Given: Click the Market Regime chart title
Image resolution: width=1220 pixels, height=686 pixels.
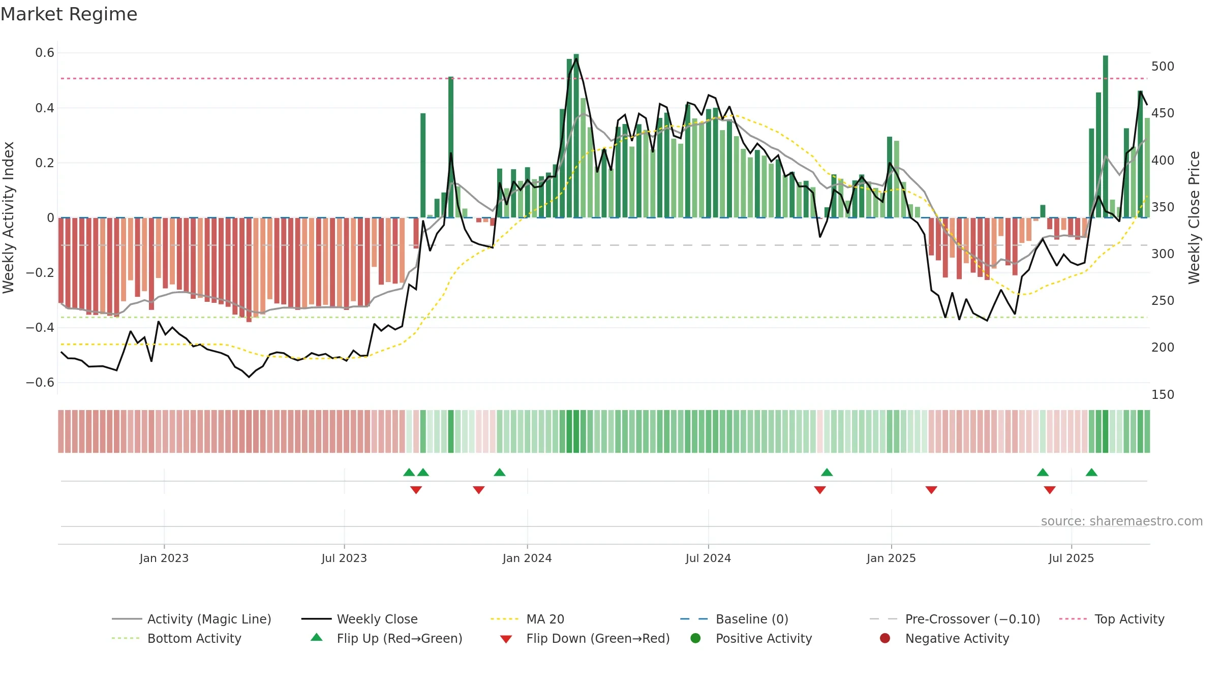Looking at the screenshot, I should (x=69, y=14).
